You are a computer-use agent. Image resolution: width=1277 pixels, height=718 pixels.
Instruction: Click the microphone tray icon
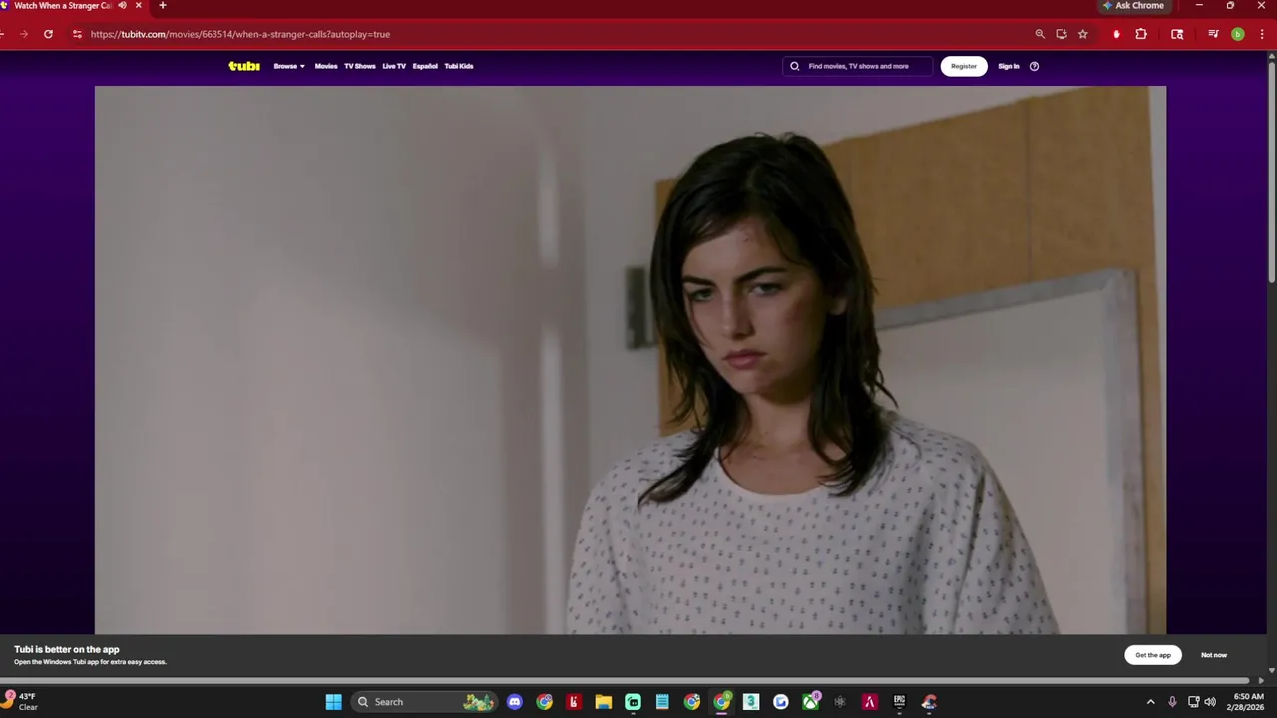(1172, 702)
